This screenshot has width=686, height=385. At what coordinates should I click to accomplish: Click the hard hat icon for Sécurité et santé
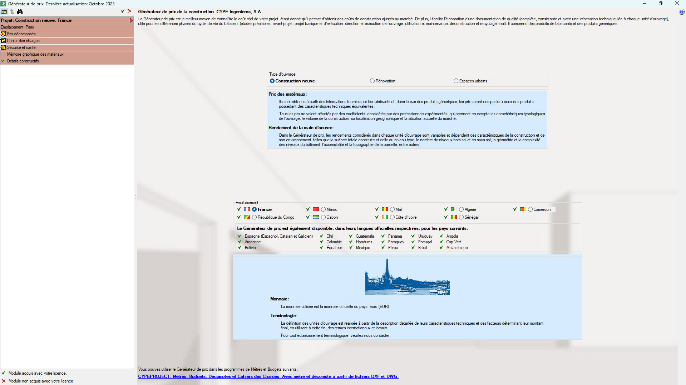click(x=3, y=47)
